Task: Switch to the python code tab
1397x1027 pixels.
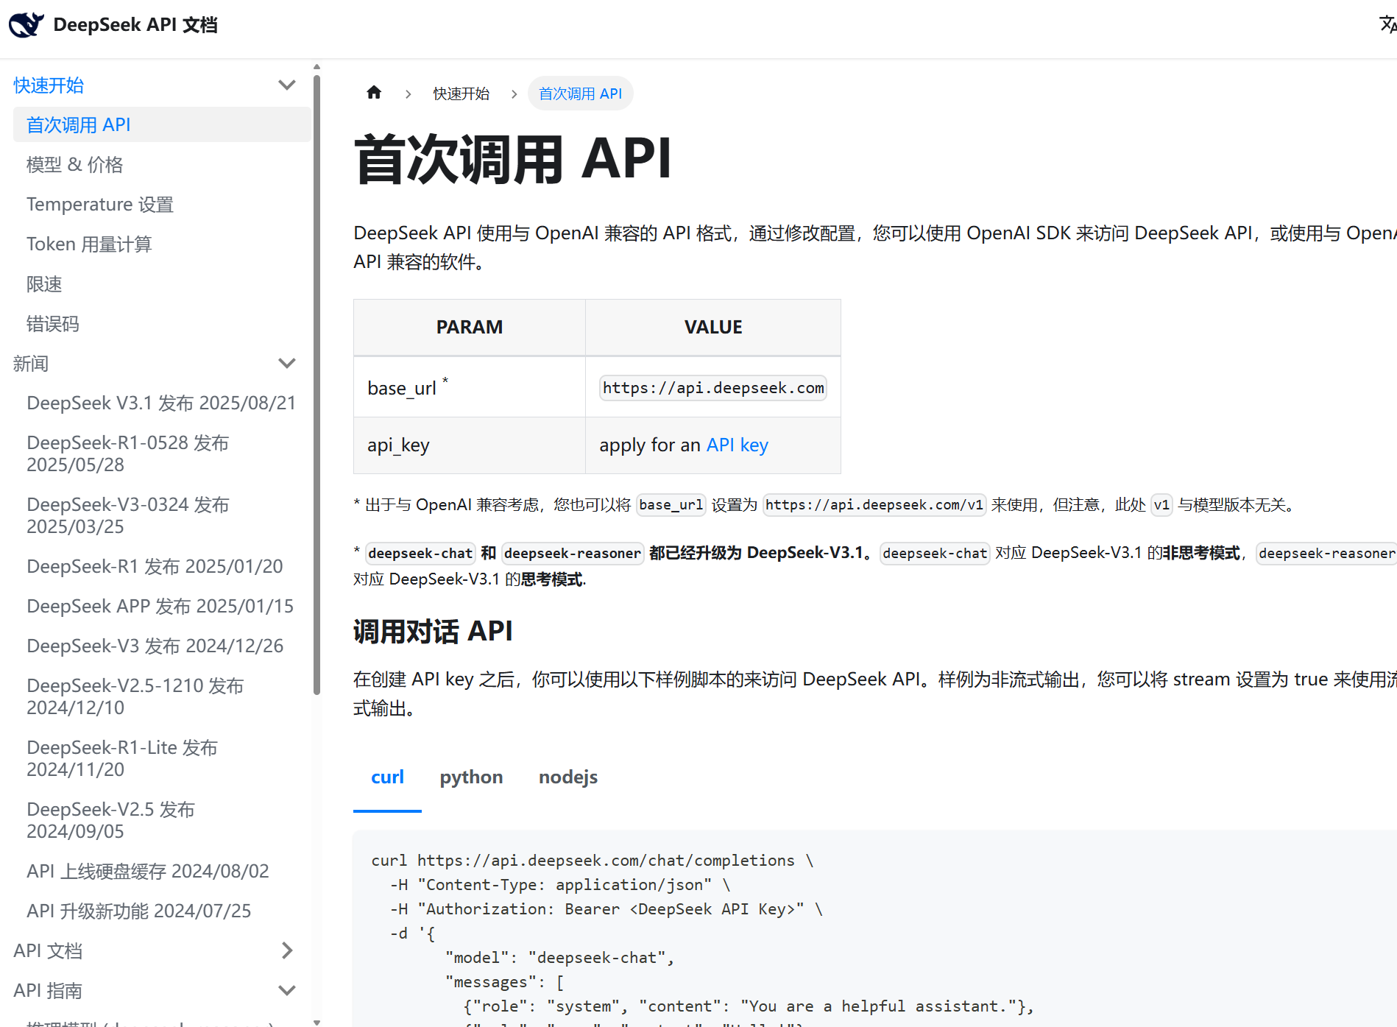Action: click(471, 777)
